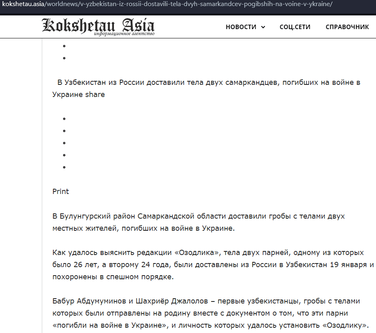Open the СПРАВОЧНИК menu item
The width and height of the screenshot is (376, 333).
tap(347, 27)
